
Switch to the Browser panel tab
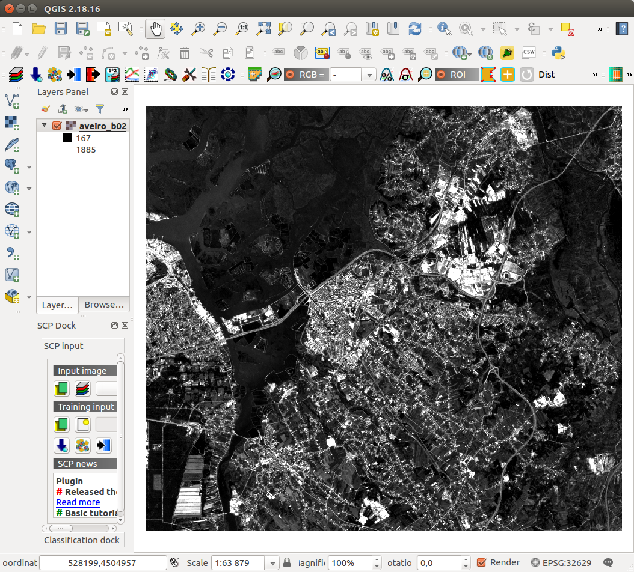click(103, 305)
